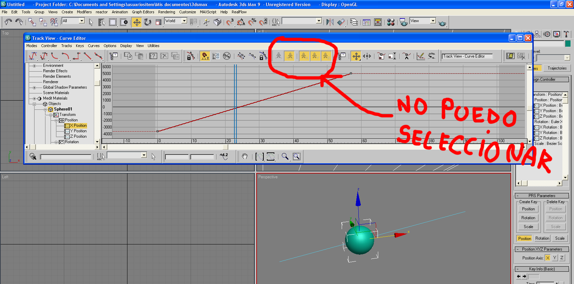Toggle the 3D Snaps magnet icon
The height and width of the screenshot is (284, 574).
(230, 22)
